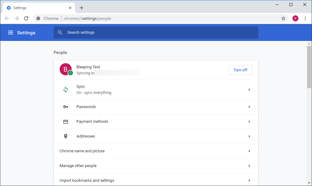
Task: Close the Settings tab
Action: point(70,8)
